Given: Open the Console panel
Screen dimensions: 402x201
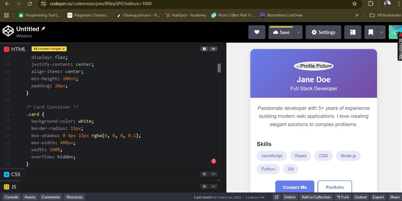Looking at the screenshot, I should [x=12, y=197].
